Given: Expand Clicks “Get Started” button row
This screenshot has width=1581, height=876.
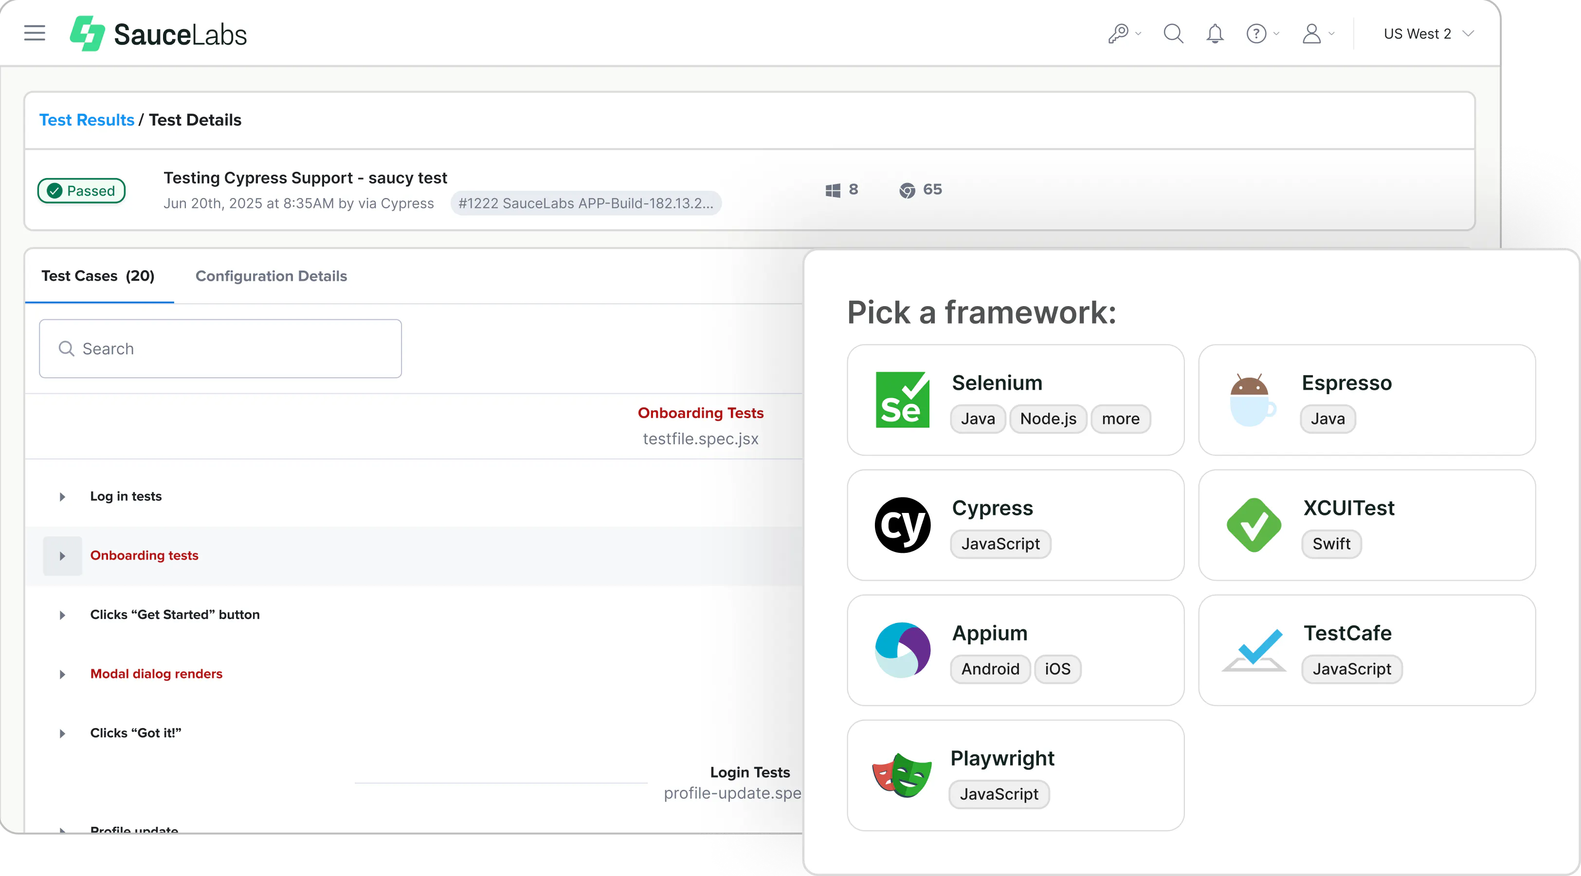Looking at the screenshot, I should click(62, 615).
